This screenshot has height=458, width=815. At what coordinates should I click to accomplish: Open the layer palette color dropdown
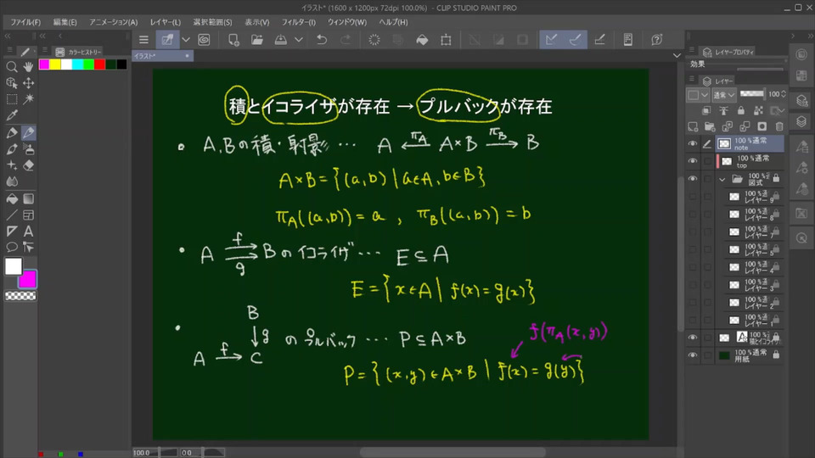click(x=698, y=95)
